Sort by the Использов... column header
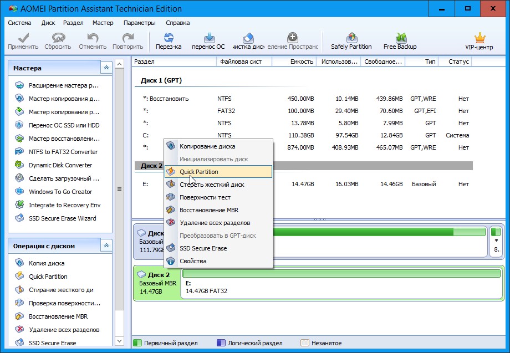 [338, 62]
